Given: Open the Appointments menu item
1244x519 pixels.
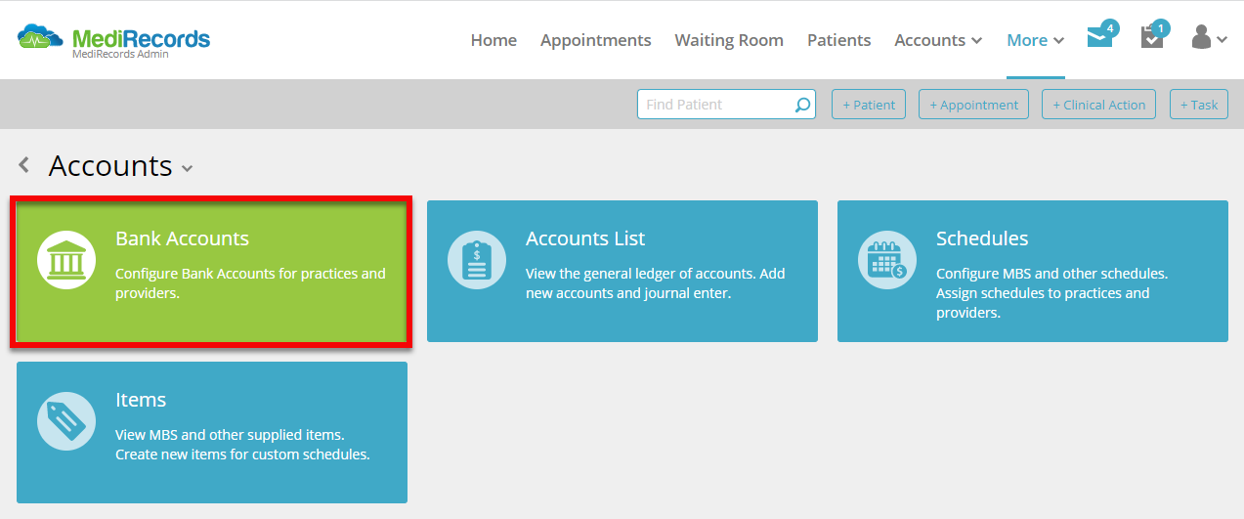Looking at the screenshot, I should 595,40.
